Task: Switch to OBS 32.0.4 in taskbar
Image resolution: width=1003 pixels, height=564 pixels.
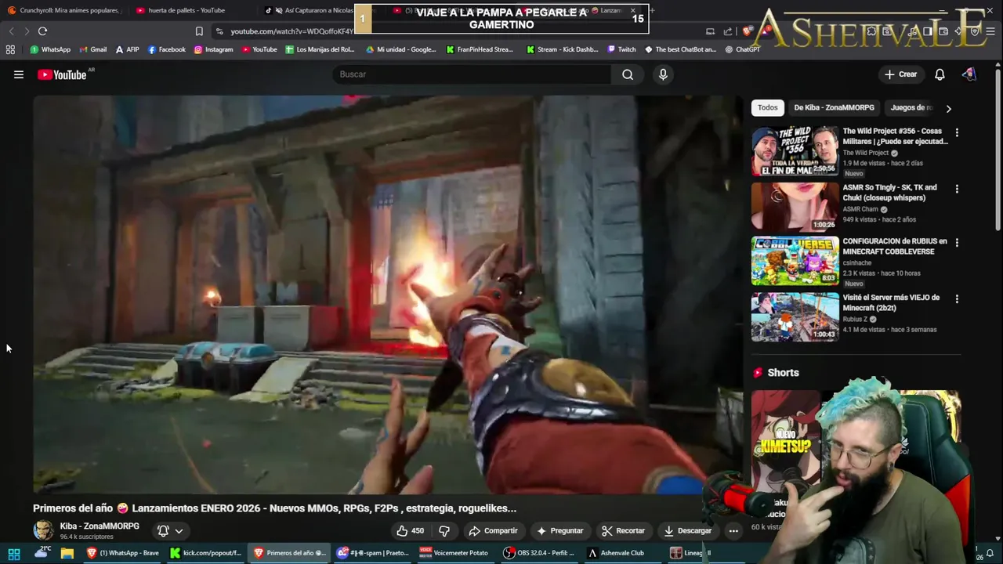Action: tap(538, 553)
